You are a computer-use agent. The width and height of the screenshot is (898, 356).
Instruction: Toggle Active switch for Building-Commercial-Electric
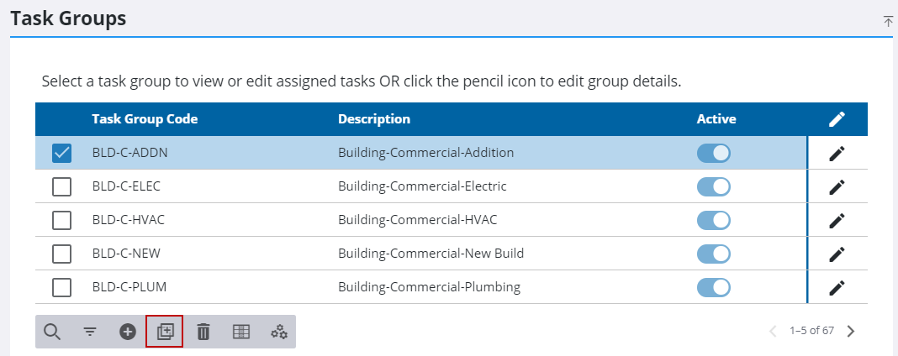click(714, 186)
